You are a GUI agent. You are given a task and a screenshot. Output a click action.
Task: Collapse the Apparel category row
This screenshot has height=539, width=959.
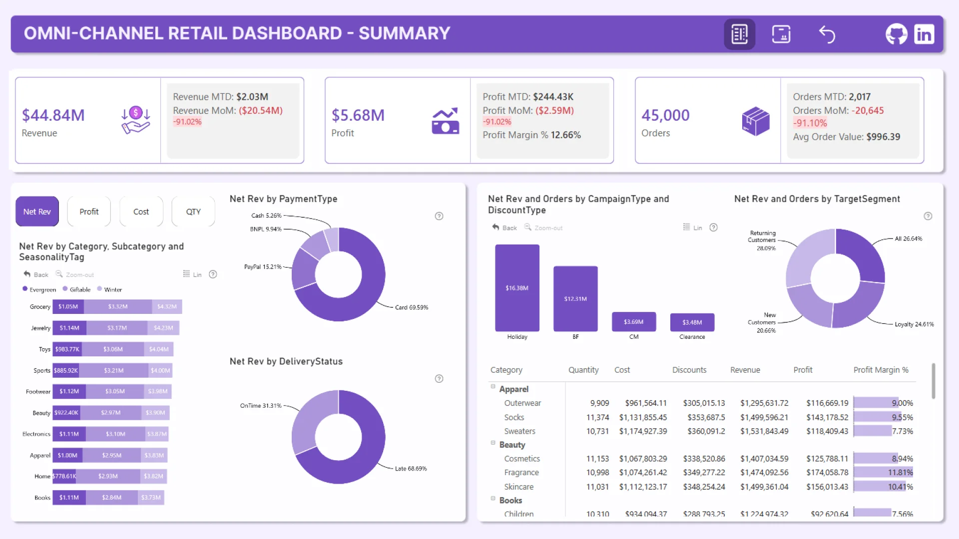point(493,387)
